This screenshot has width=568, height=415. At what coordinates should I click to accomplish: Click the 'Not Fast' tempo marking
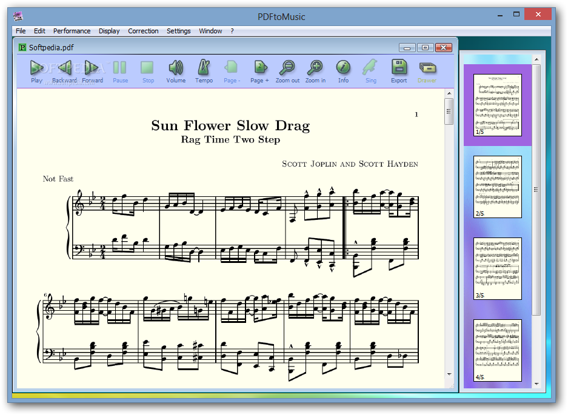[58, 179]
